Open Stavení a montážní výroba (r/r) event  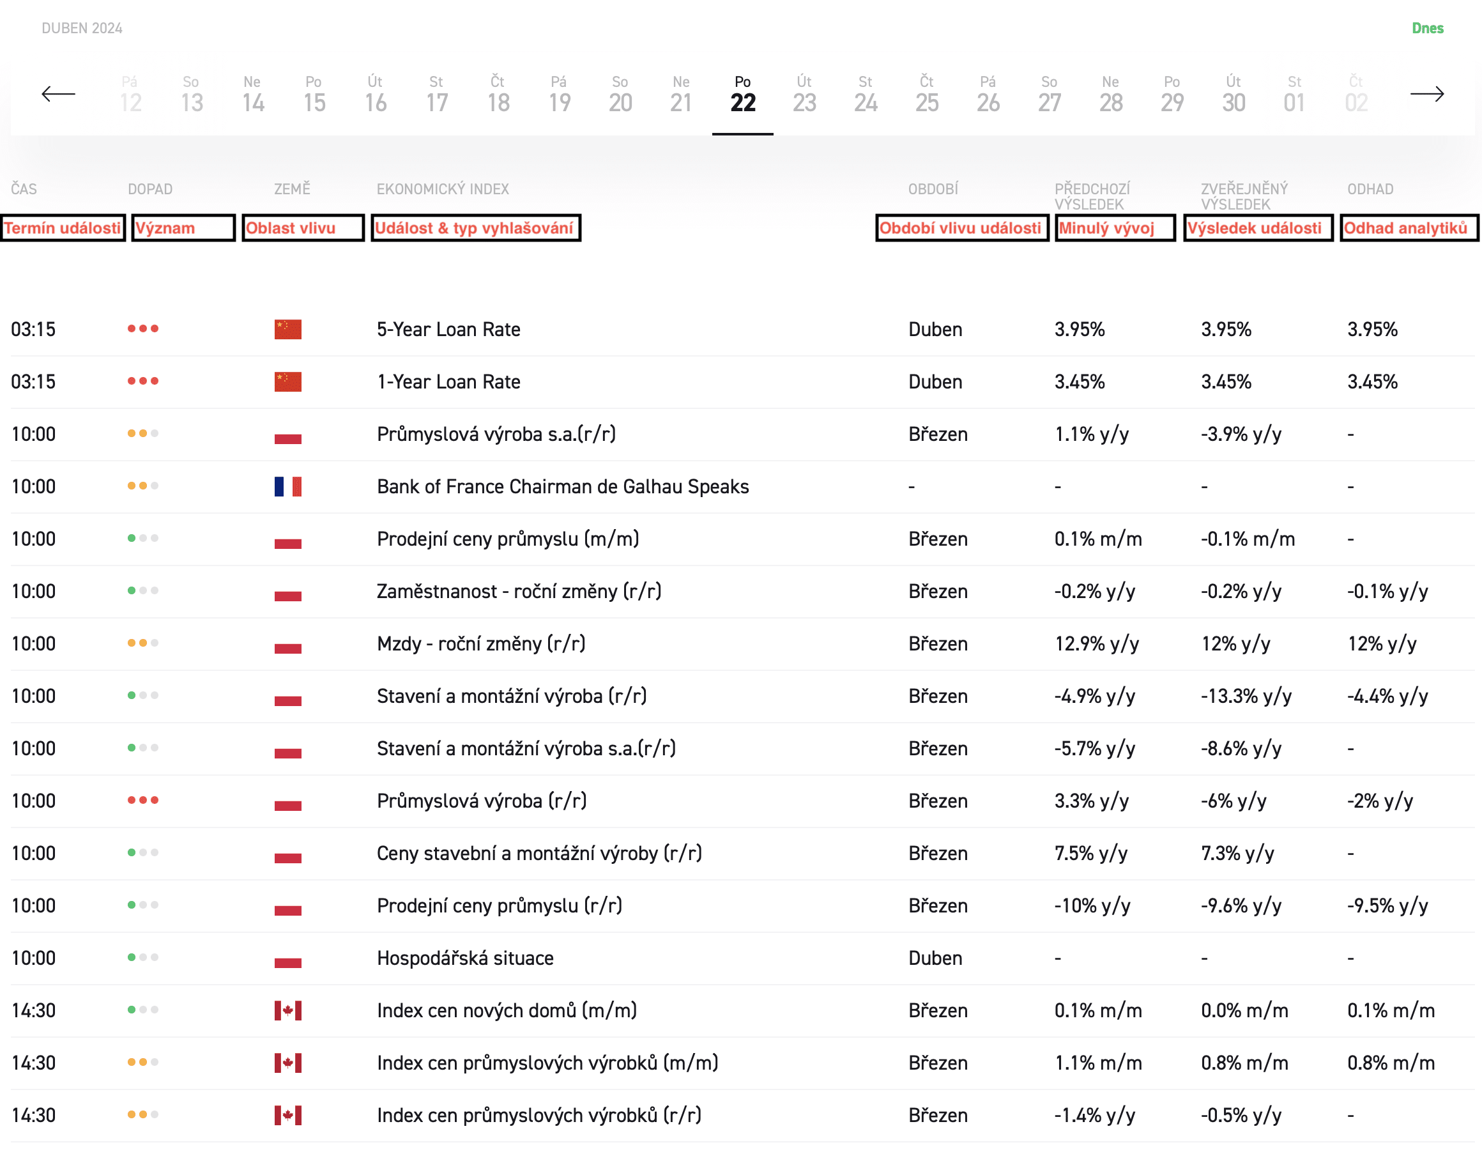click(x=512, y=696)
